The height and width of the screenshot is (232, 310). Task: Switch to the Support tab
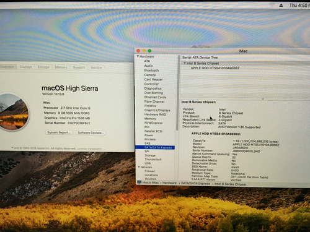point(79,67)
